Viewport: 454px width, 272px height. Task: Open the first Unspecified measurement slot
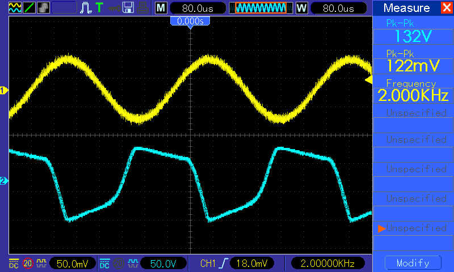click(x=413, y=118)
